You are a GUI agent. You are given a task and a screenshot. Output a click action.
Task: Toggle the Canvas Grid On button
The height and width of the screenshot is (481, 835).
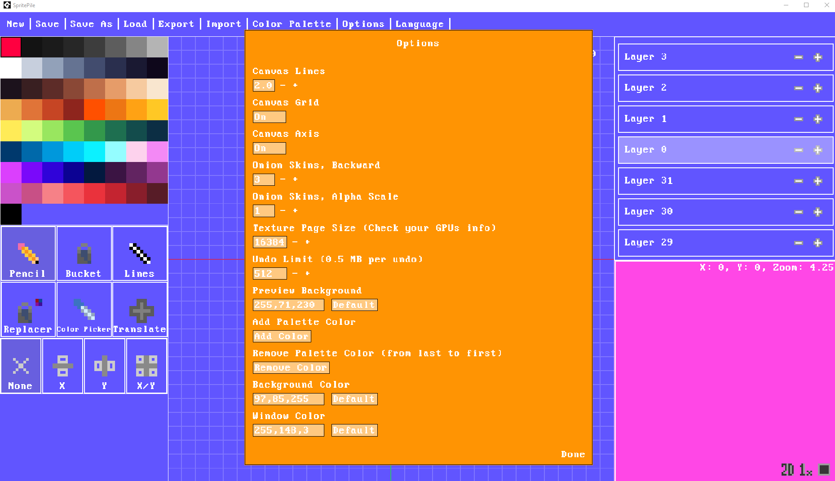click(269, 117)
